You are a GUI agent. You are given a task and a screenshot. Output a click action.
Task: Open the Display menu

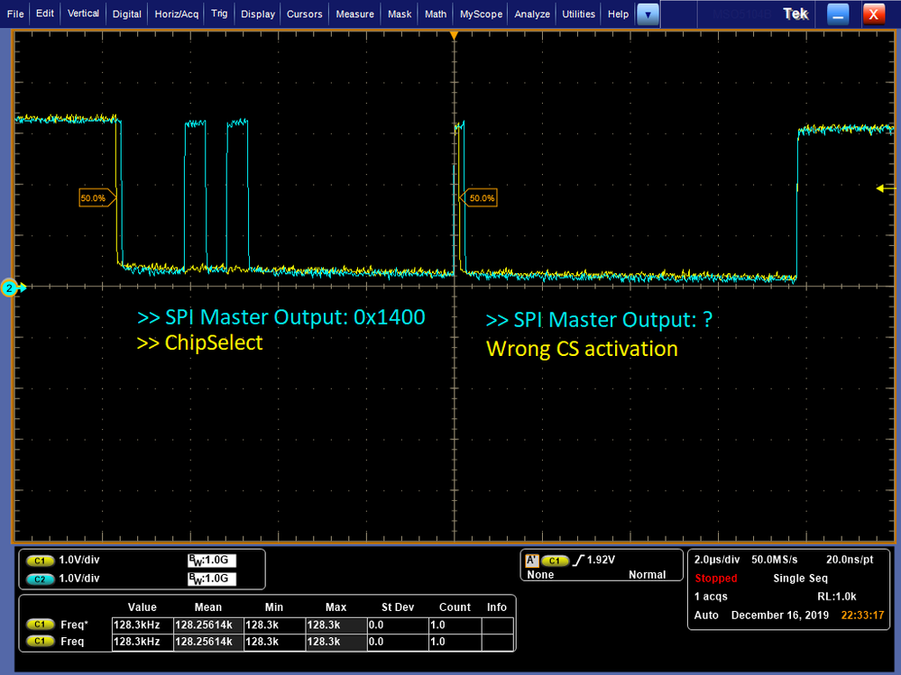258,14
